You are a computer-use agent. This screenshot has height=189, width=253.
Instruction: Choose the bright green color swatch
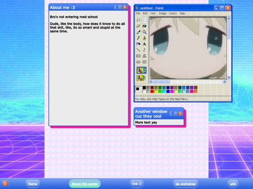(x=160, y=91)
